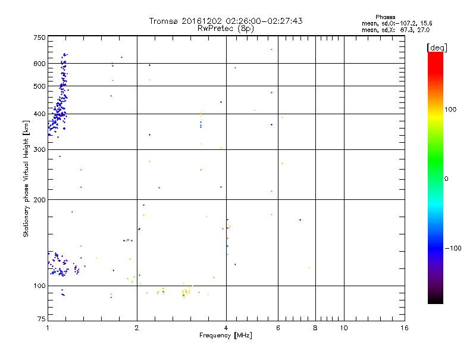Click the "mean, sd,O:-107.2, 15.6" statistics line
The height and width of the screenshot is (357, 476).
click(x=397, y=23)
